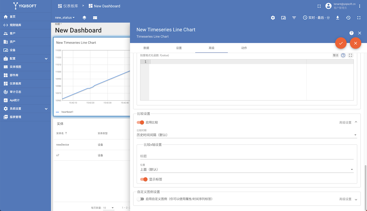Click the export download icon
The image size is (367, 211).
[338, 18]
